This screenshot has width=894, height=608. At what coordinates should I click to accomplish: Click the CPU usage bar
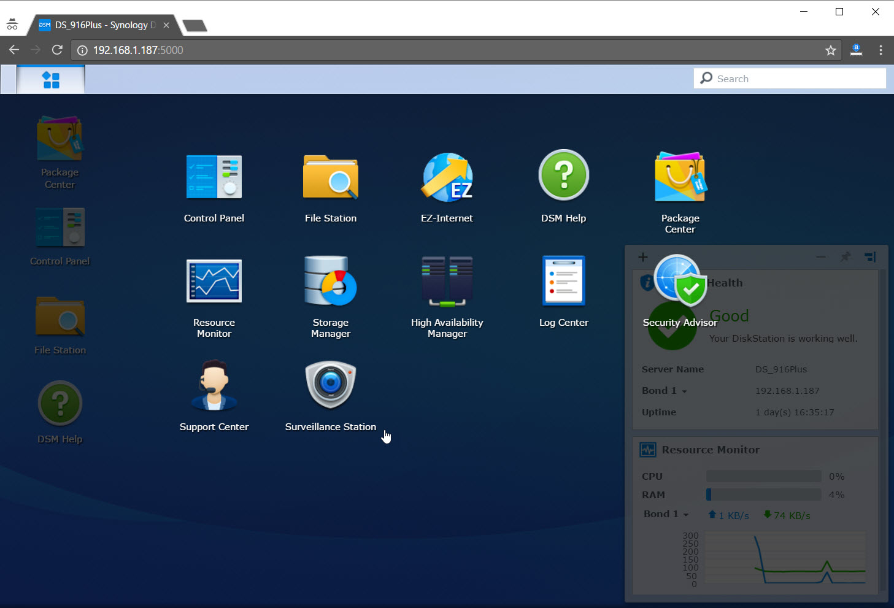point(763,476)
